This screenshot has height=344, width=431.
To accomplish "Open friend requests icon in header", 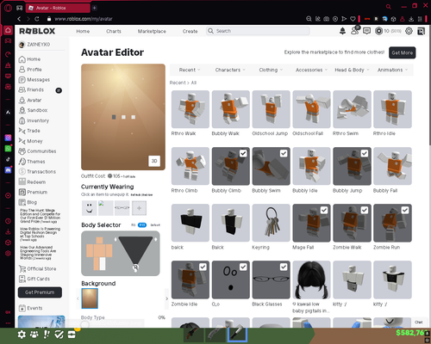I will click(355, 30).
